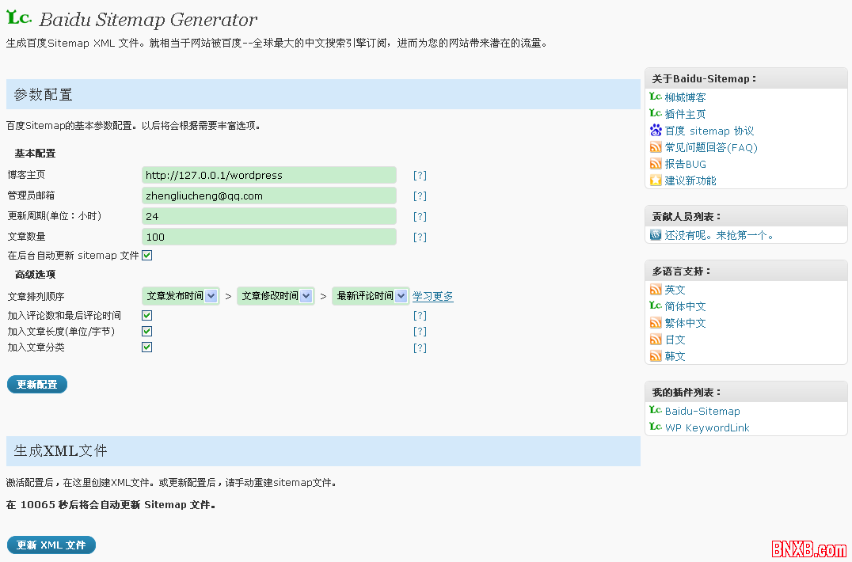The height and width of the screenshot is (562, 852).
Task: Open the 建议新功能 link
Action: coord(690,180)
